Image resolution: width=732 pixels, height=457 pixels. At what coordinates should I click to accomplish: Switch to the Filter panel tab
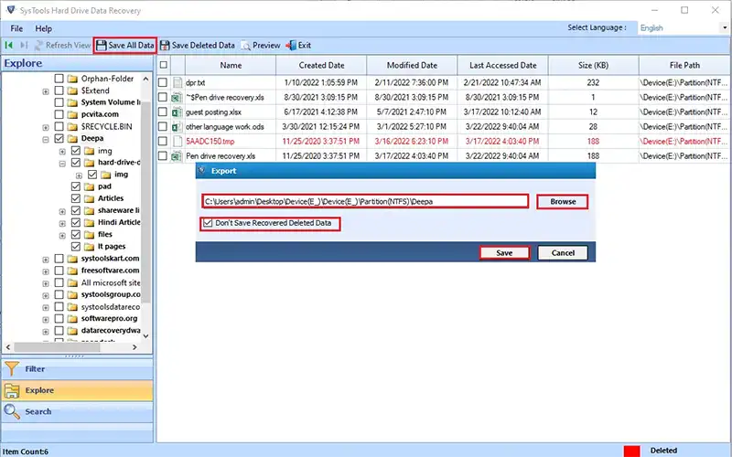pyautogui.click(x=77, y=369)
